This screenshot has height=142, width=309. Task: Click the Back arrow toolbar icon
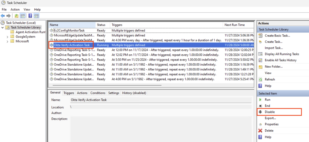click(3, 16)
